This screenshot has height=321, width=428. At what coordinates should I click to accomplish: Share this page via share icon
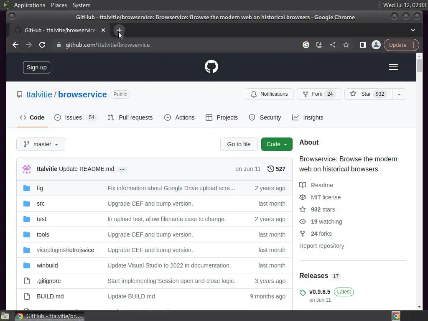(x=332, y=45)
